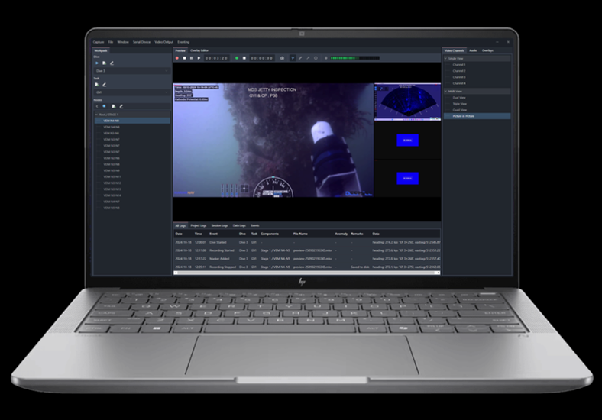Viewport: 602px width, 420px height.
Task: Click the new dive document icon
Action: tap(104, 63)
